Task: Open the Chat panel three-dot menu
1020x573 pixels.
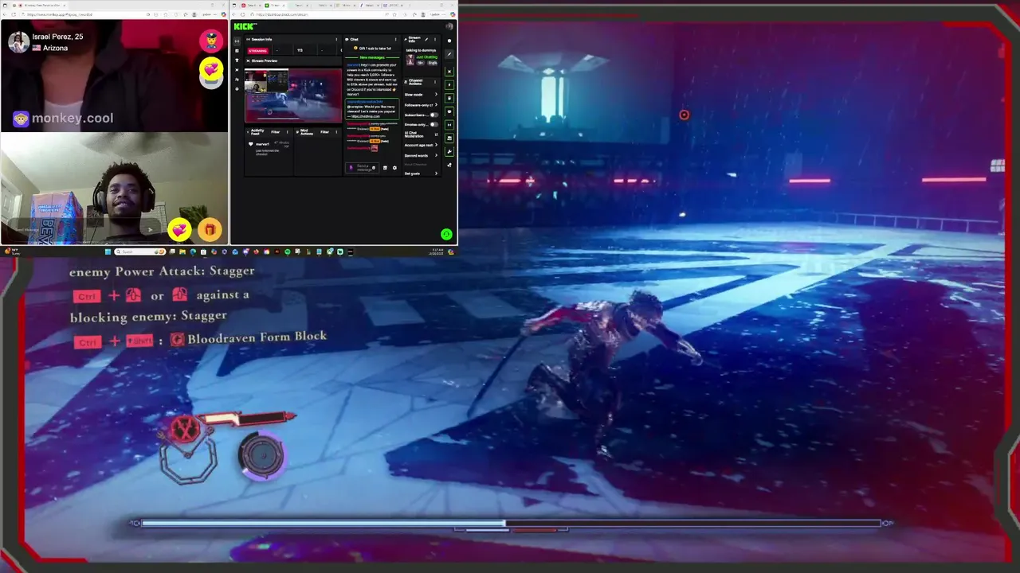Action: 395,39
